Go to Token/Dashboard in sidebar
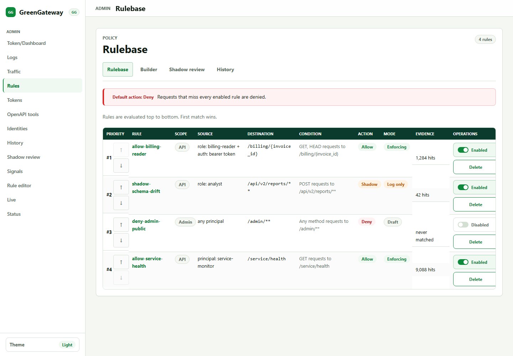Viewport: 513px width, 356px height. tap(43, 43)
